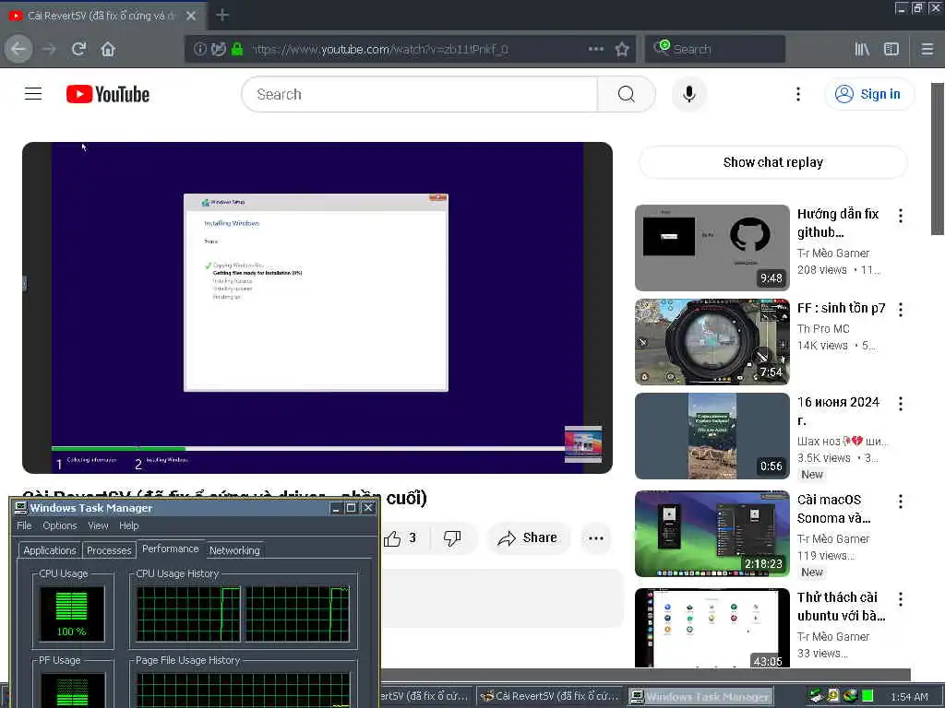Click the YouTube search magnifier button
The width and height of the screenshot is (945, 708).
[x=627, y=94]
